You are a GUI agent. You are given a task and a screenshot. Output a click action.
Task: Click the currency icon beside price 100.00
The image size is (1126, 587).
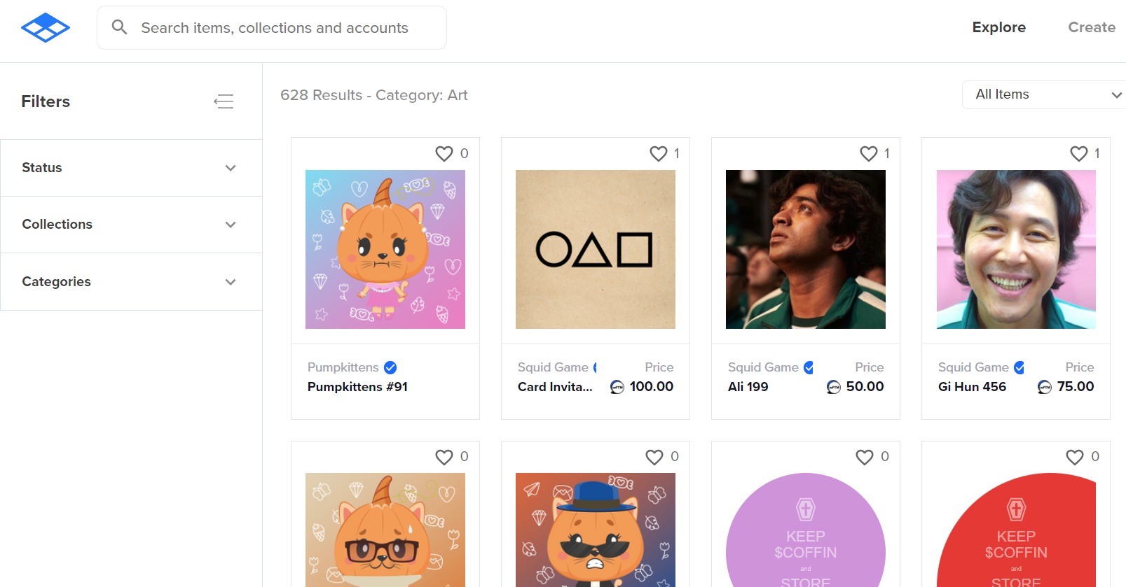point(617,387)
